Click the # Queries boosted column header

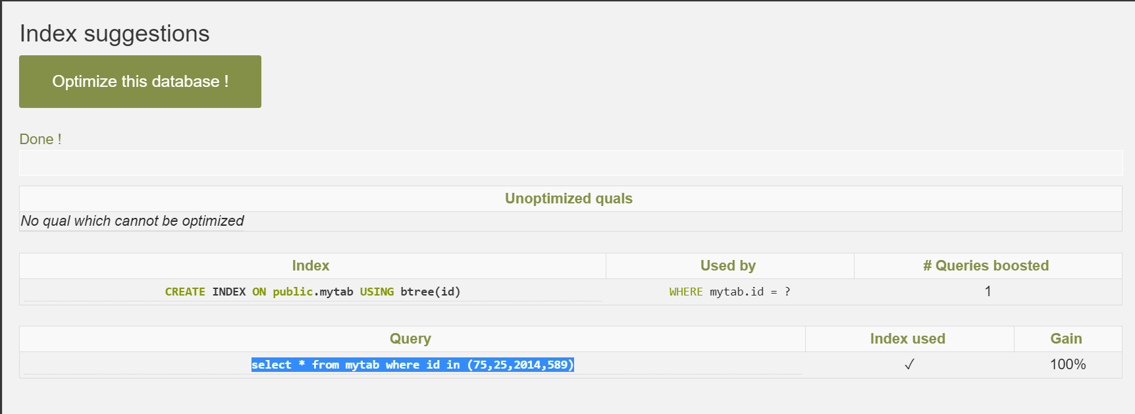(986, 266)
